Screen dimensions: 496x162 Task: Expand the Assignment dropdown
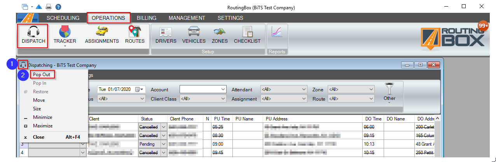coord(304,99)
